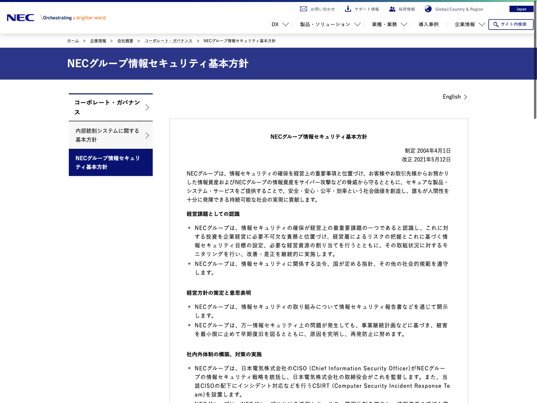This screenshot has width=537, height=403.
Task: Click the globe icon for region
Action: [x=428, y=9]
